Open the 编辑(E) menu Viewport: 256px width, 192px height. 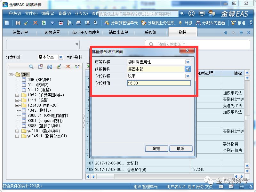click(x=48, y=13)
